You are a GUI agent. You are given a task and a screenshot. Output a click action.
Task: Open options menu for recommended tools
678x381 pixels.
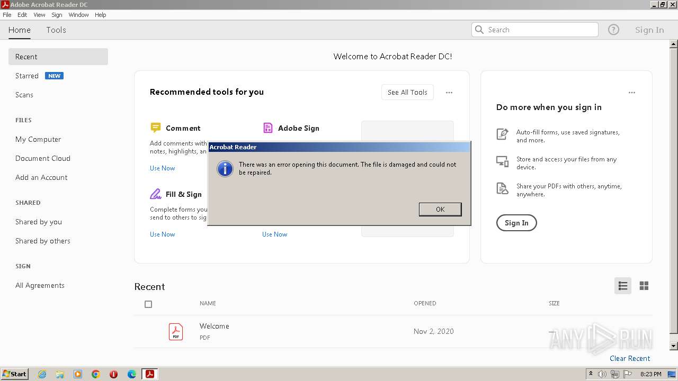click(449, 93)
